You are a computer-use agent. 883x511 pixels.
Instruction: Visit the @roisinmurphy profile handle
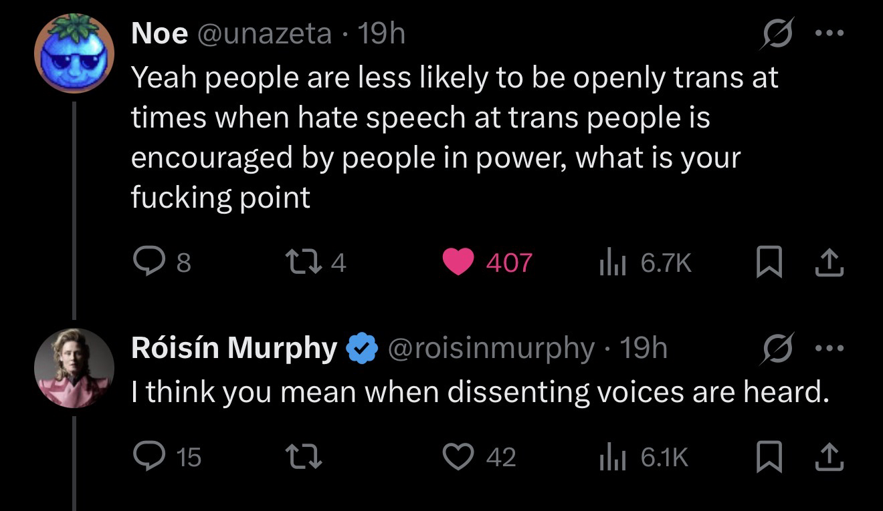tap(491, 347)
